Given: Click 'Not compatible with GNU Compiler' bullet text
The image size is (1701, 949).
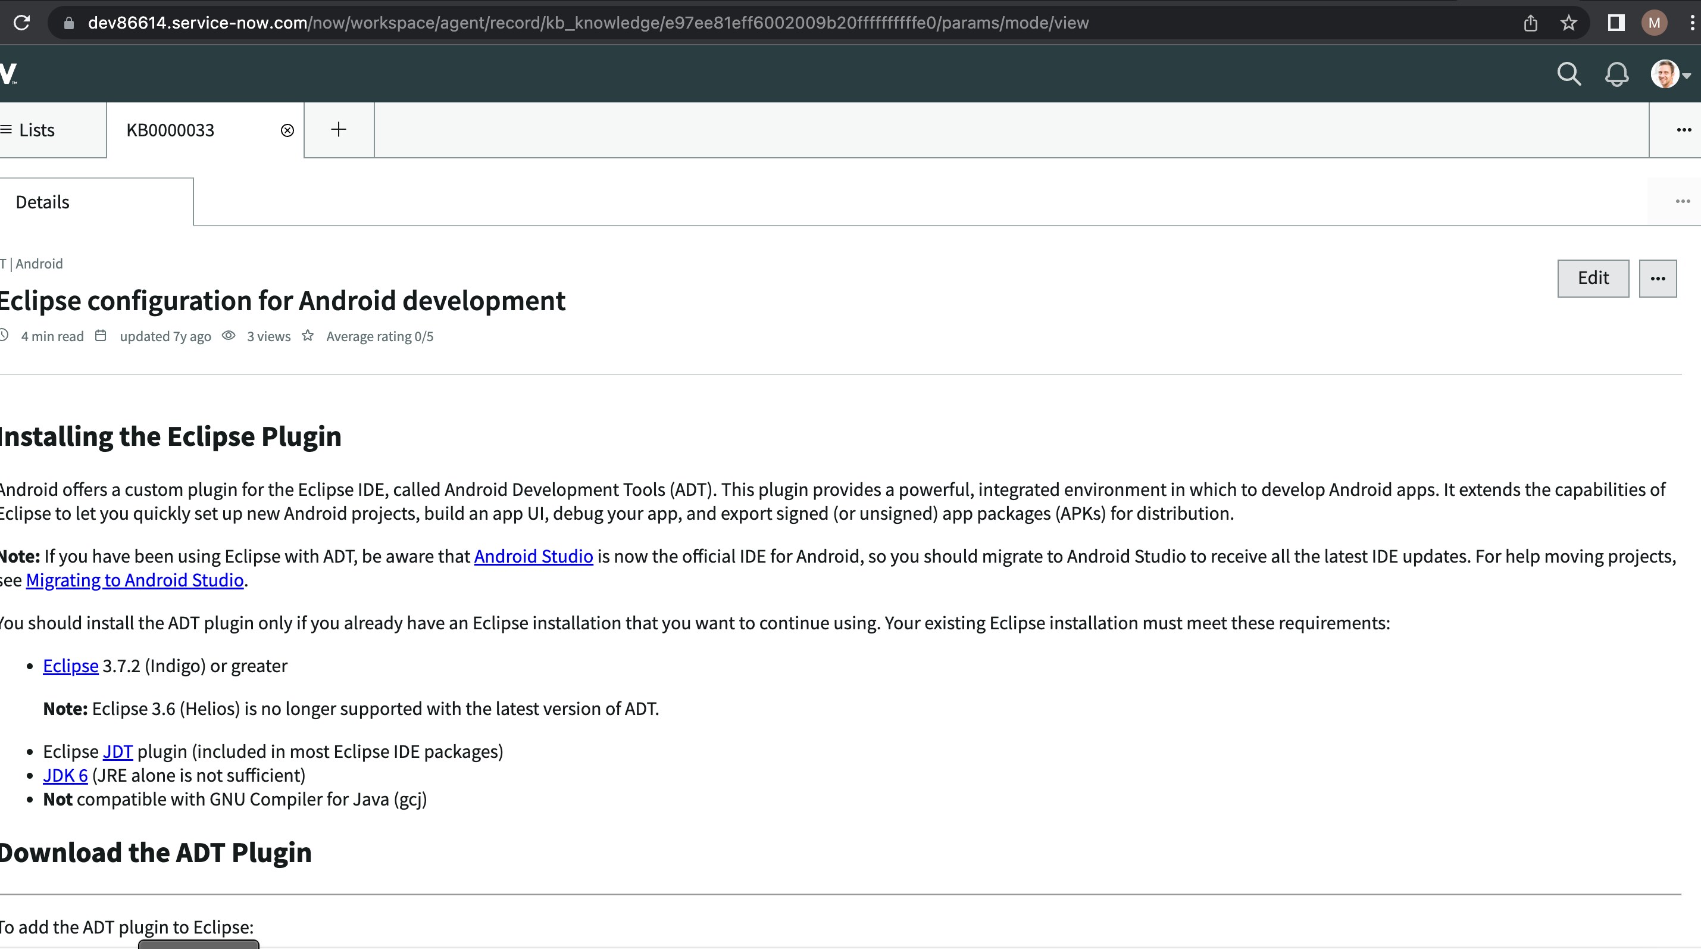Looking at the screenshot, I should pos(235,800).
